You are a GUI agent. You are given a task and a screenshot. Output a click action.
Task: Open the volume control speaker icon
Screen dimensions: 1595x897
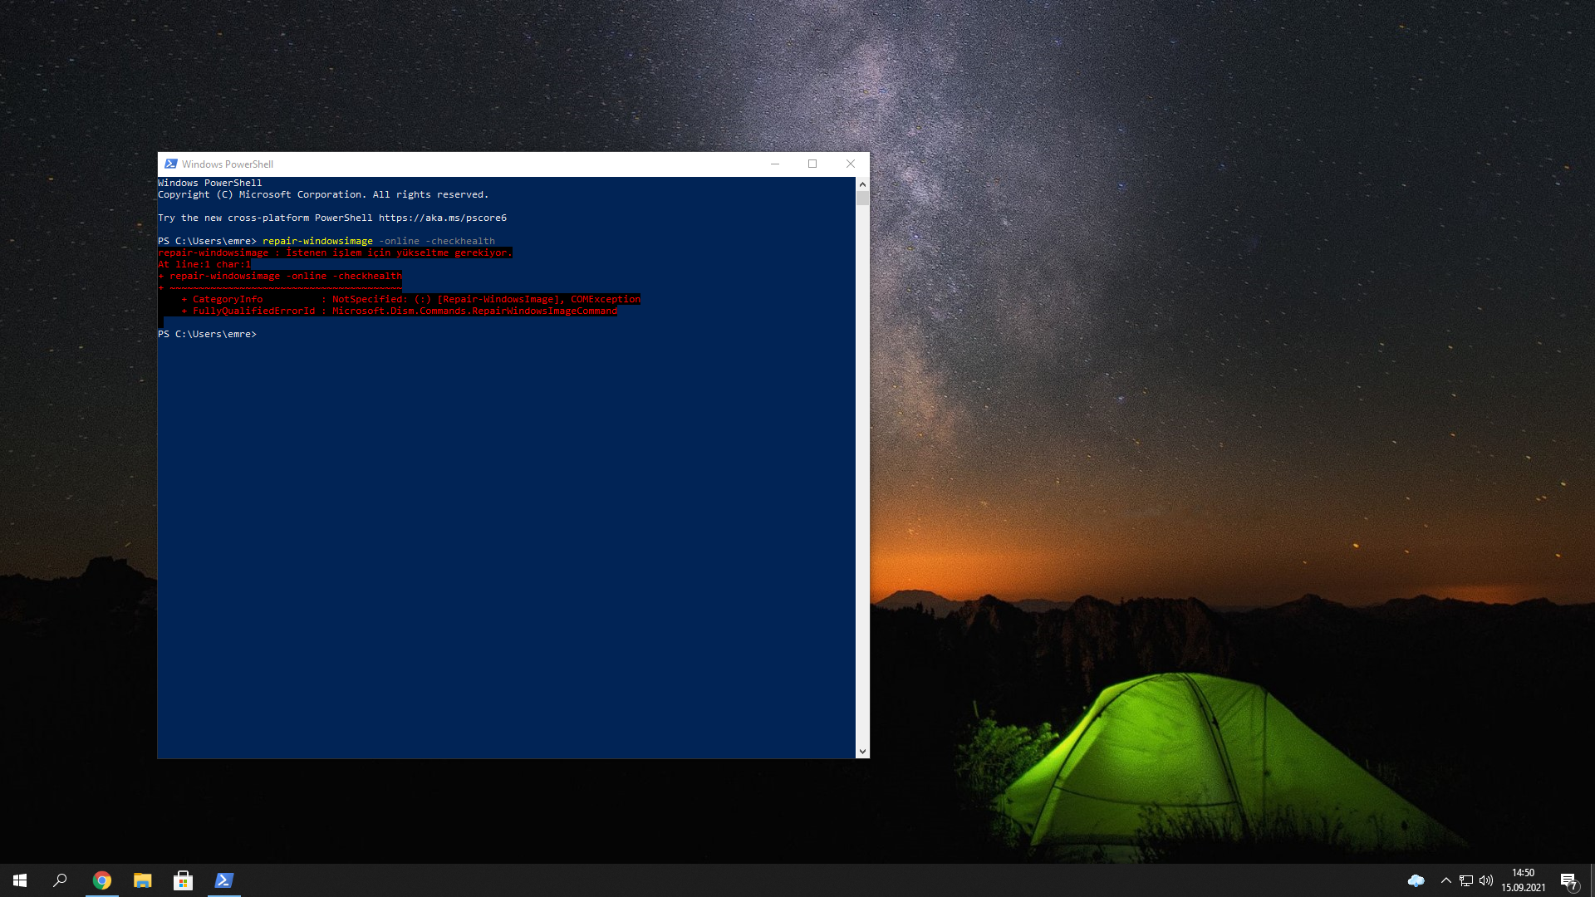[1486, 880]
